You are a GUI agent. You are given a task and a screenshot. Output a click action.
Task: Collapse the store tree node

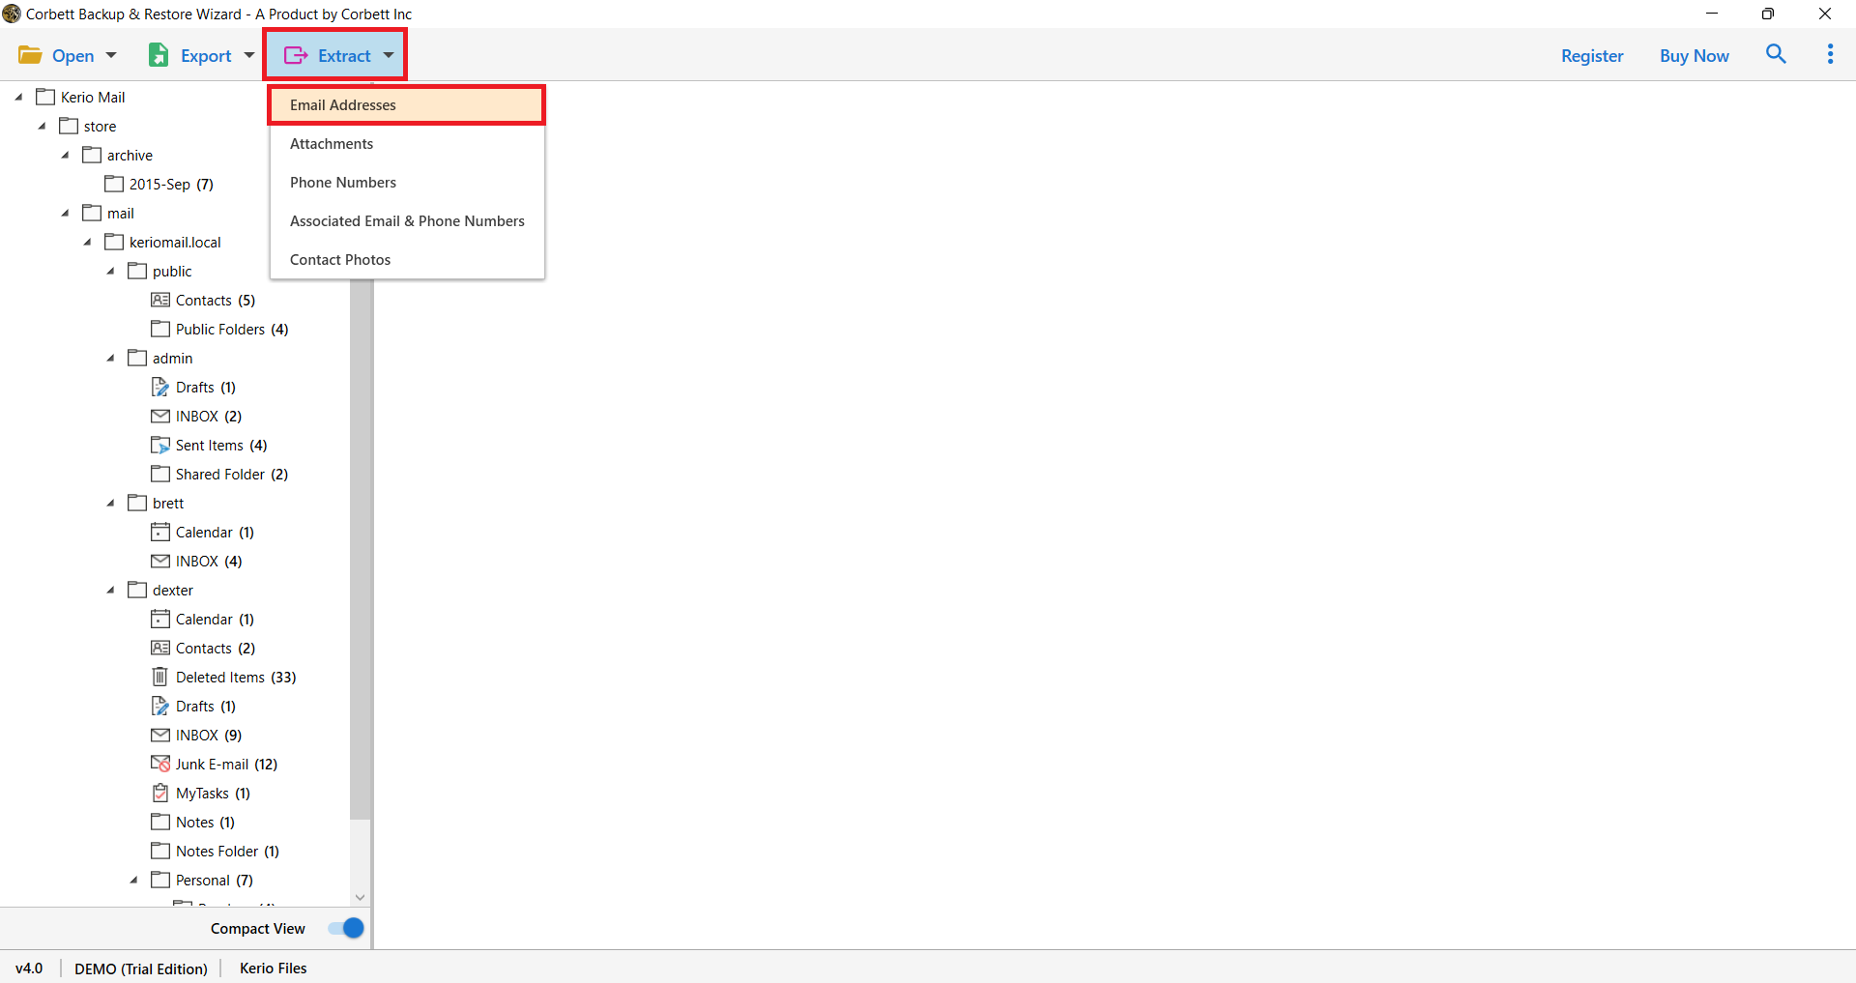click(42, 126)
